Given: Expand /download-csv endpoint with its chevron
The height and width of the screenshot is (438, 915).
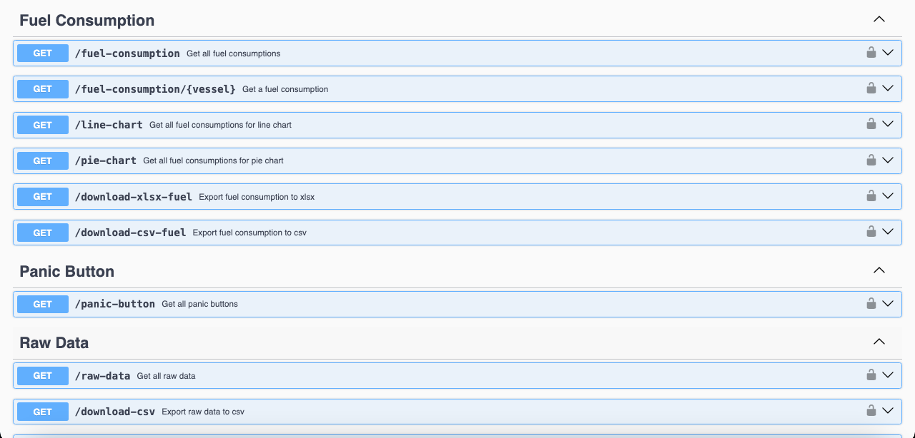Looking at the screenshot, I should coord(888,411).
